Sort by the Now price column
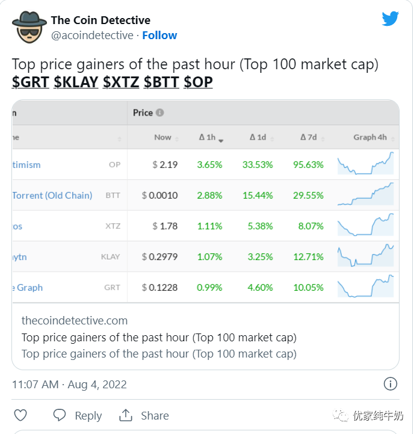The image size is (417, 434). (x=163, y=137)
